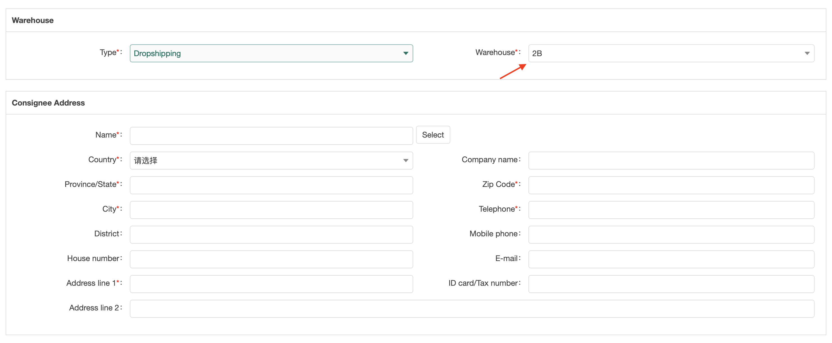832x343 pixels.
Task: Click into the Province/State field
Action: pos(271,185)
